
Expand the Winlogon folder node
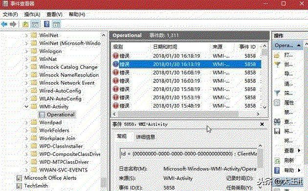[26, 51]
